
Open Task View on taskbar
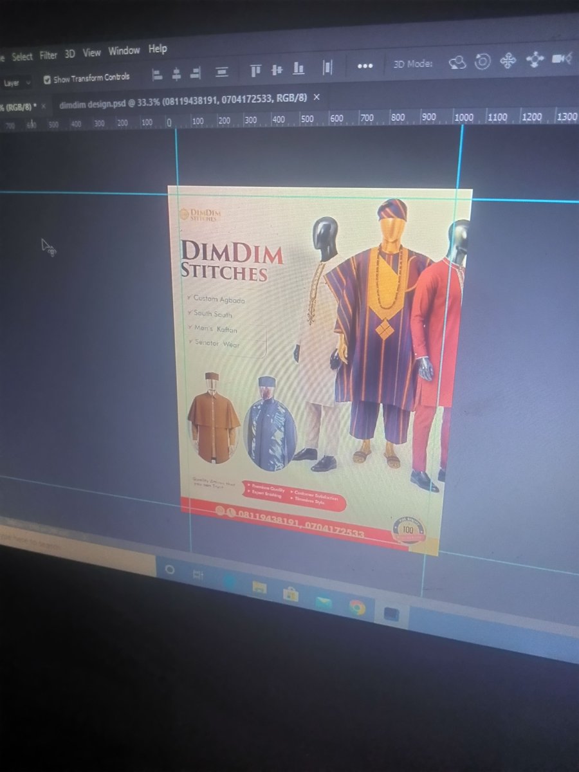(x=198, y=574)
